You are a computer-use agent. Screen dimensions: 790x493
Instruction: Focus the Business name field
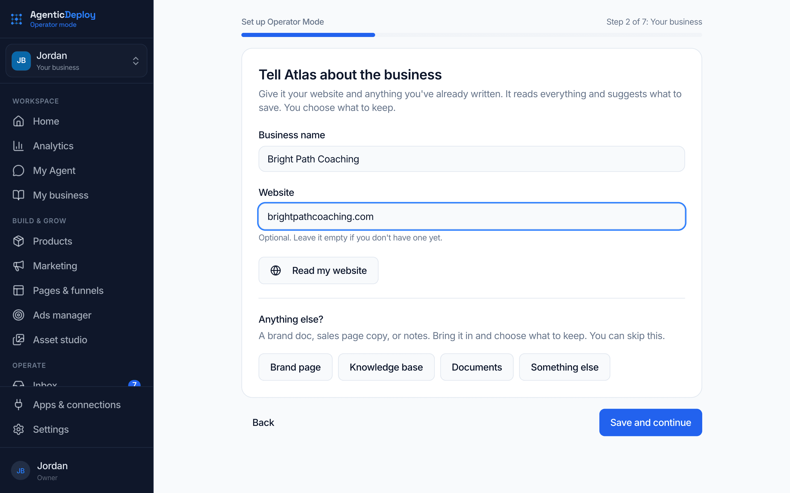point(472,159)
